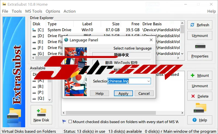This screenshot has width=218, height=134.
Task: Click the Win10 label cell
Action: tap(87, 30)
